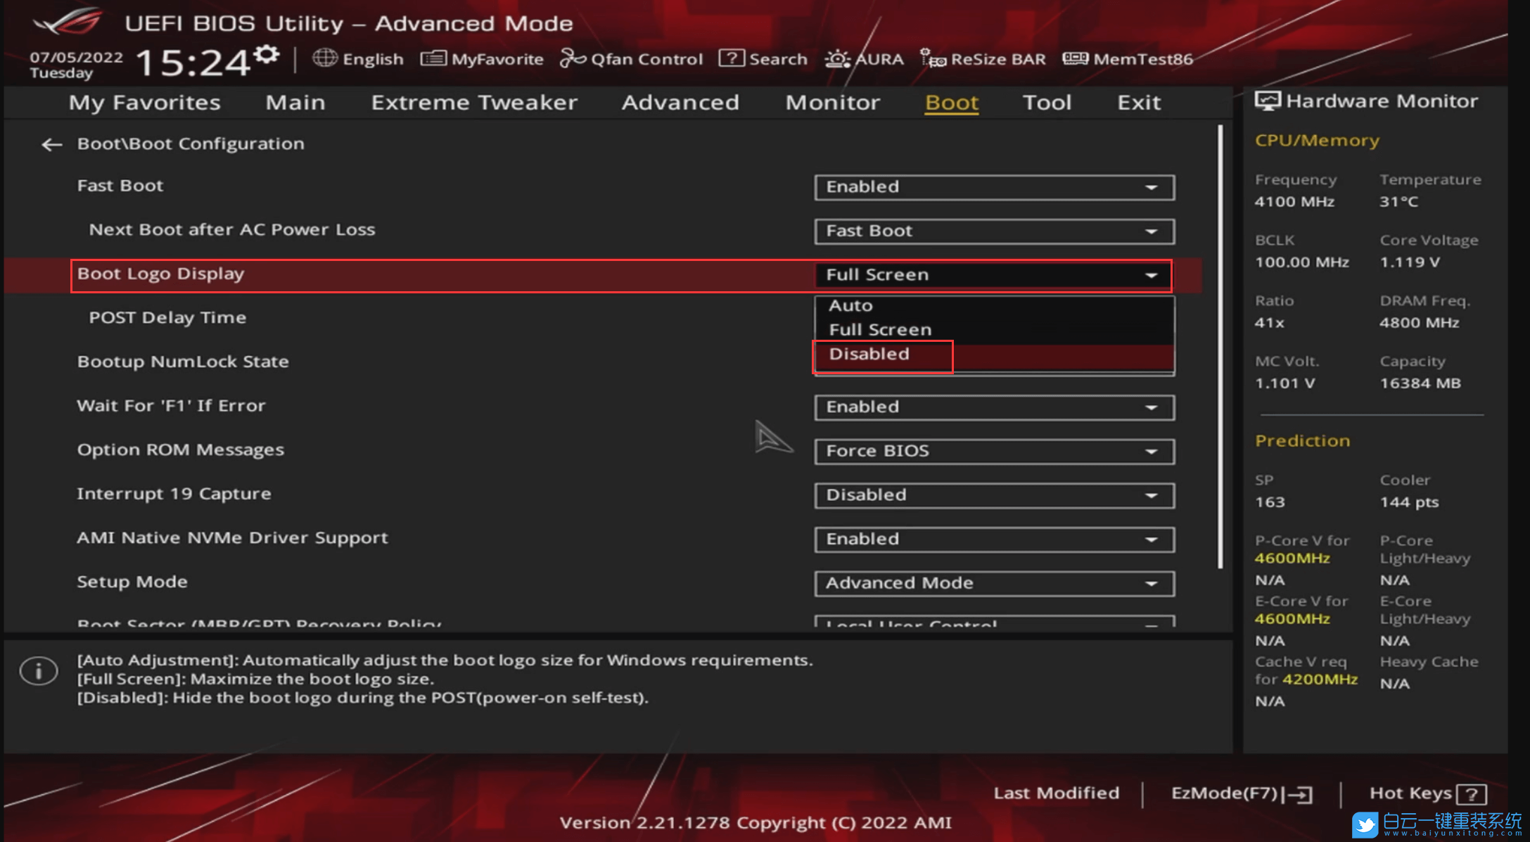
Task: Click the back arrow for Boot Configuration
Action: (x=51, y=145)
